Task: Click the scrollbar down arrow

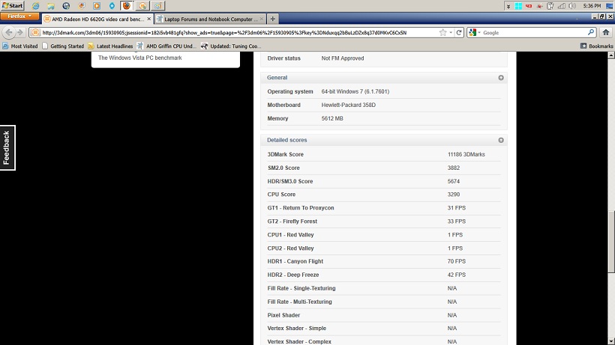Action: 611,341
